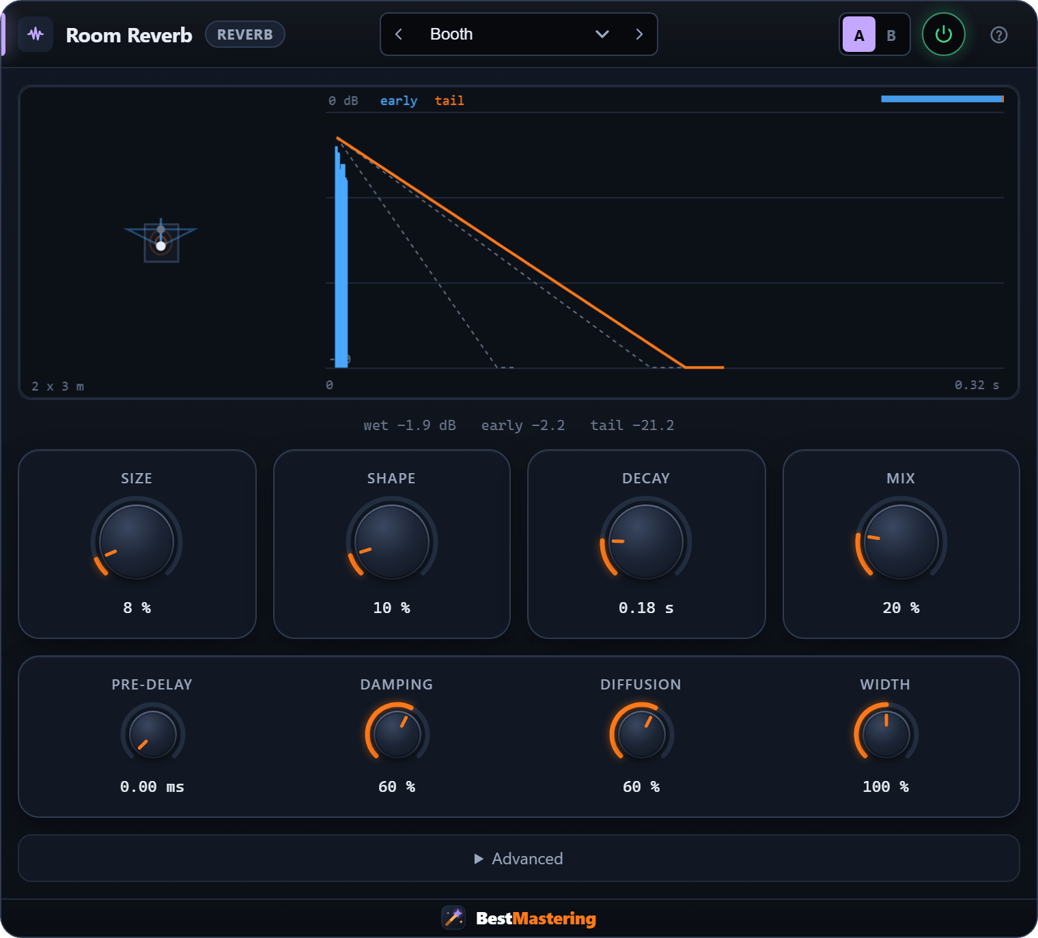Image resolution: width=1038 pixels, height=938 pixels.
Task: Click the room position dot in room view
Action: click(x=160, y=246)
